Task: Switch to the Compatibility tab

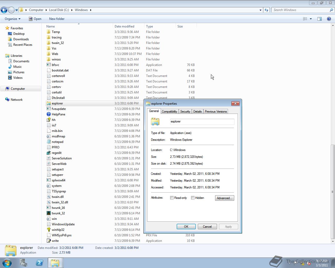Action: coord(169,111)
